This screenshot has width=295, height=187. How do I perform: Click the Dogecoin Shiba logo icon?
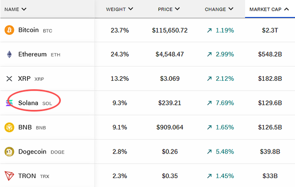click(9, 152)
